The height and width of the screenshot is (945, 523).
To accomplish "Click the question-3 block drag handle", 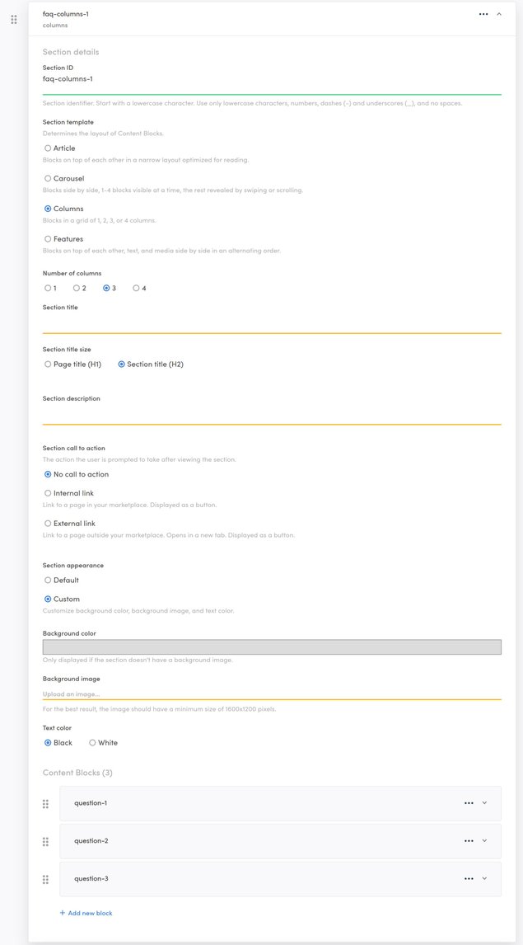I will point(46,880).
